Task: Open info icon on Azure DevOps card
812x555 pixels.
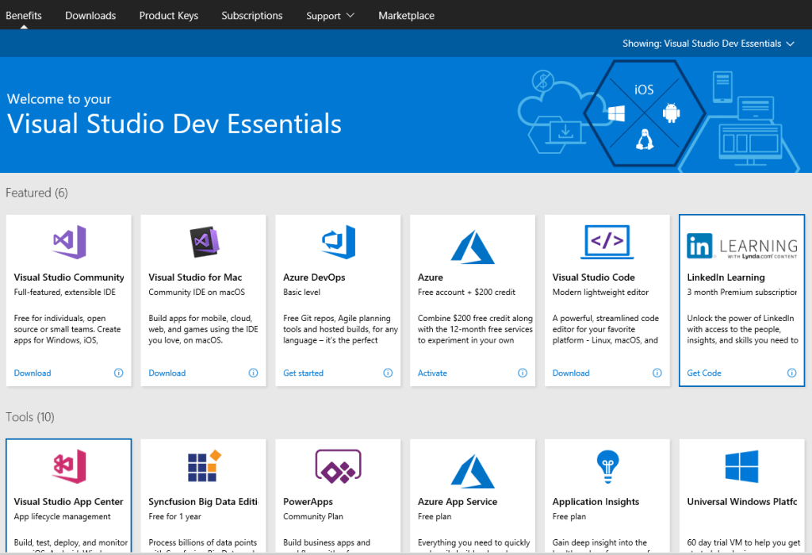Action: (388, 373)
